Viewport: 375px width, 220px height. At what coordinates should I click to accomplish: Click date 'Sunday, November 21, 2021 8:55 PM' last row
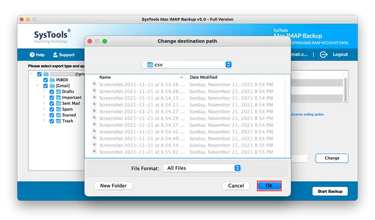[231, 152]
